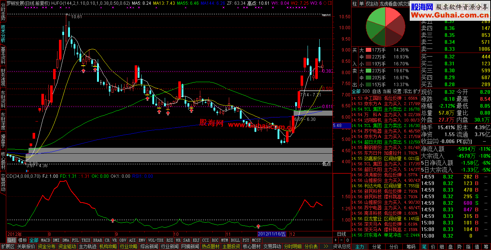This screenshot has height=250, width=491.
Task: Open the 基本资料 sidebar tab
Action: pos(3,55)
